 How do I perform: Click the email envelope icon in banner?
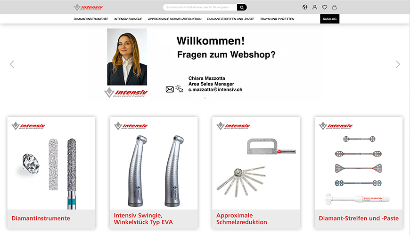click(x=170, y=89)
